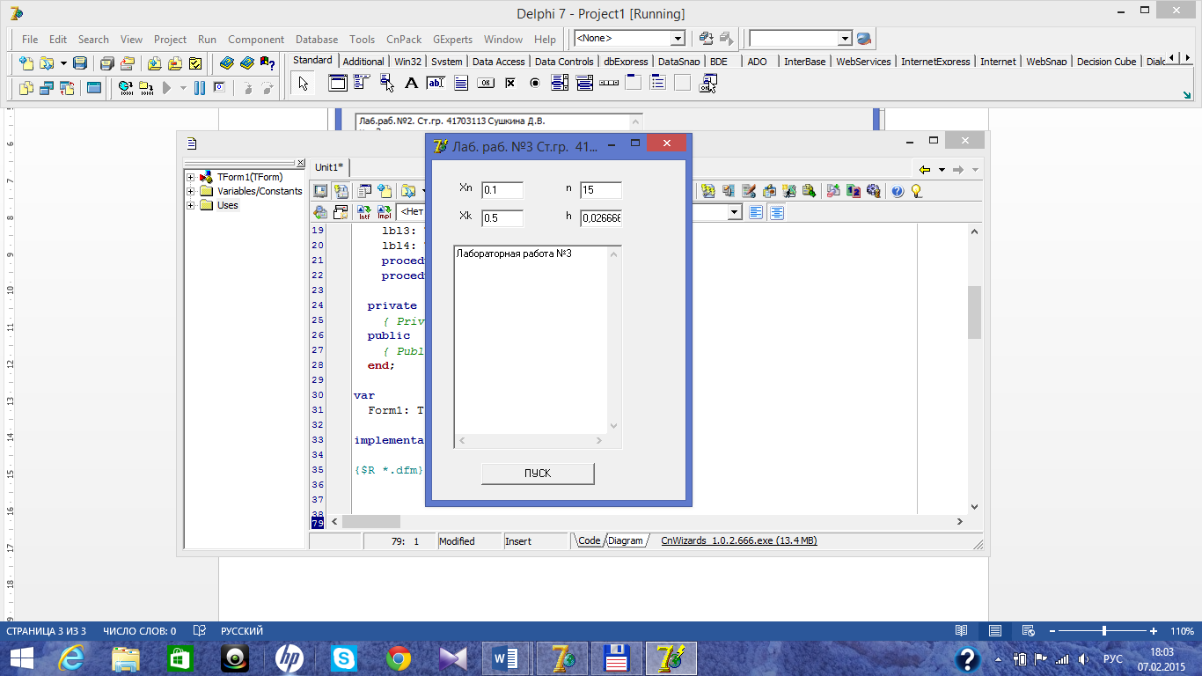Open the empty combo box in top toolbar
The image size is (1202, 676).
click(x=845, y=39)
